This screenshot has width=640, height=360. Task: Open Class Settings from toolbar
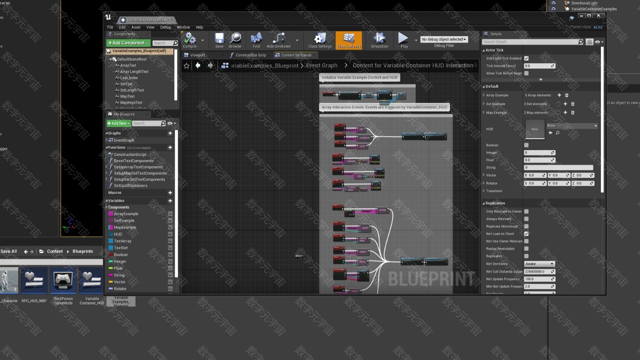[320, 39]
